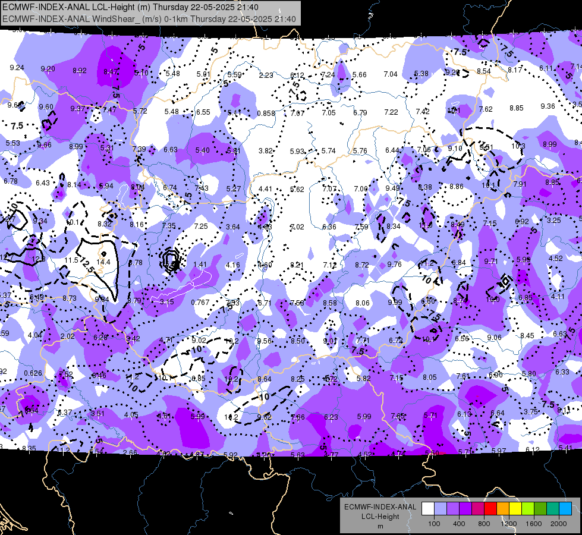Click the wind shear value '6.36'
Image resolution: width=582 pixels, height=535 pixels.
329,227
